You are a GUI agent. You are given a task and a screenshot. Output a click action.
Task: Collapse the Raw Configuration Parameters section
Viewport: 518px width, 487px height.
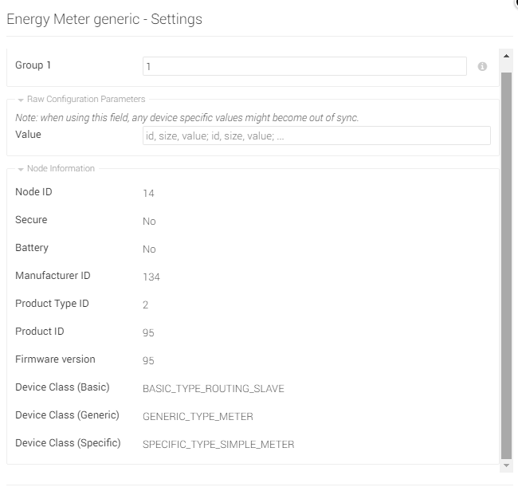coord(21,100)
